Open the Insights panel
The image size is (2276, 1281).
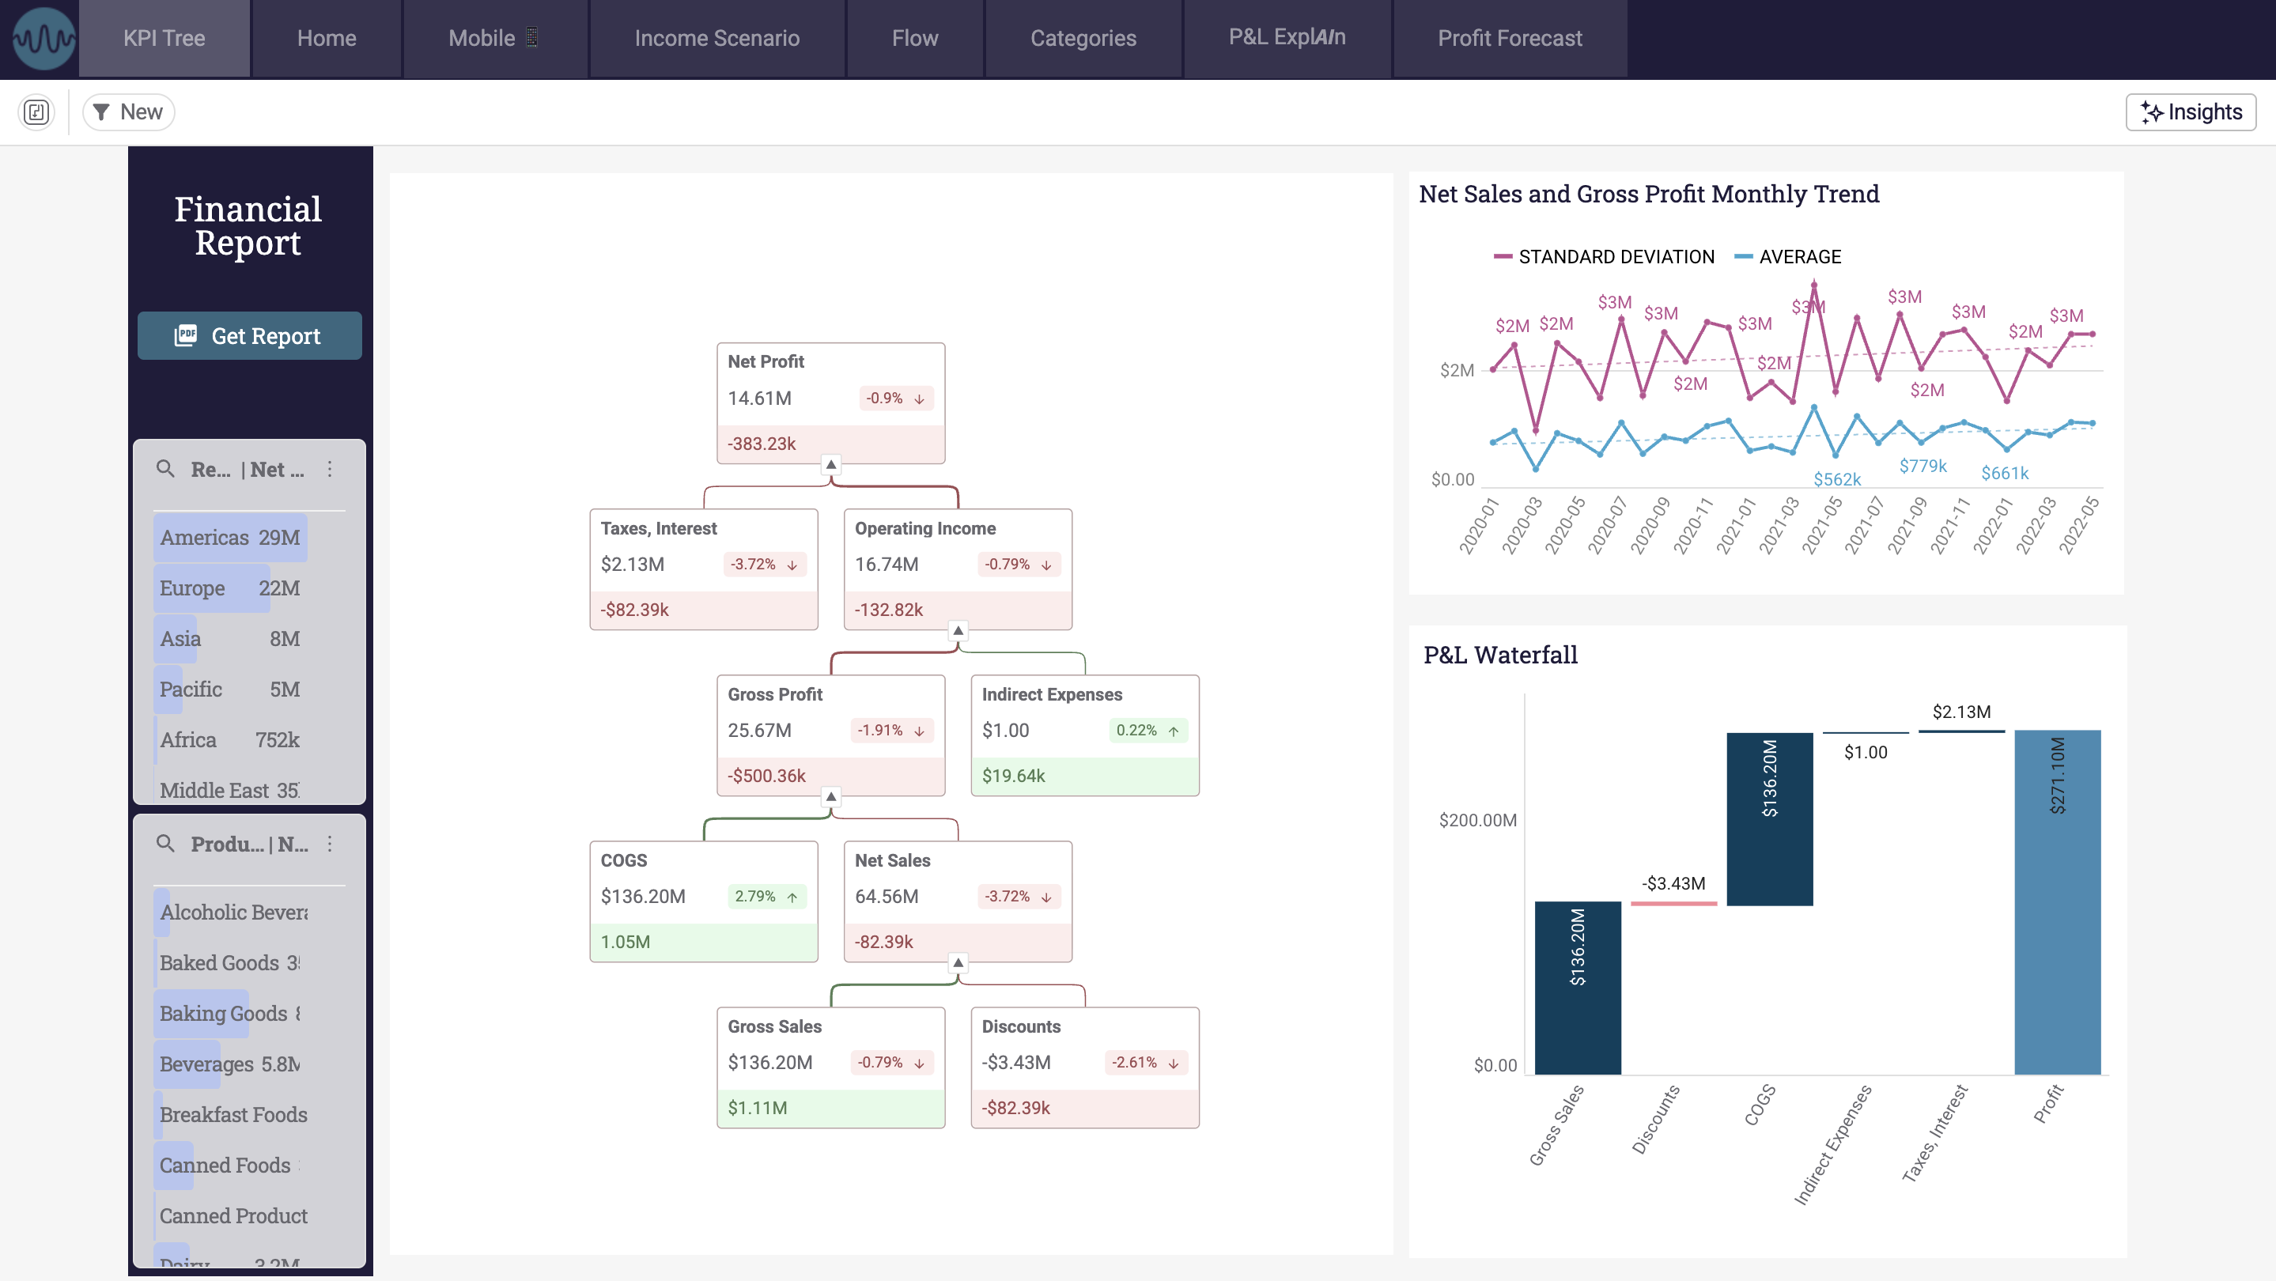2191,112
